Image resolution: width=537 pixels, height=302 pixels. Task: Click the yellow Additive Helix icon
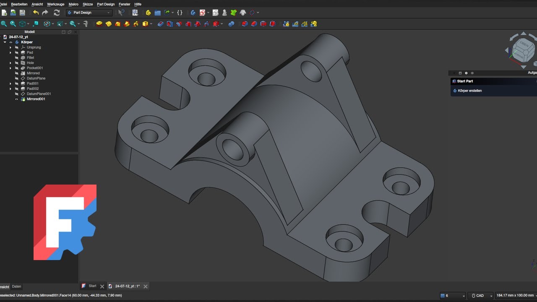tap(136, 24)
